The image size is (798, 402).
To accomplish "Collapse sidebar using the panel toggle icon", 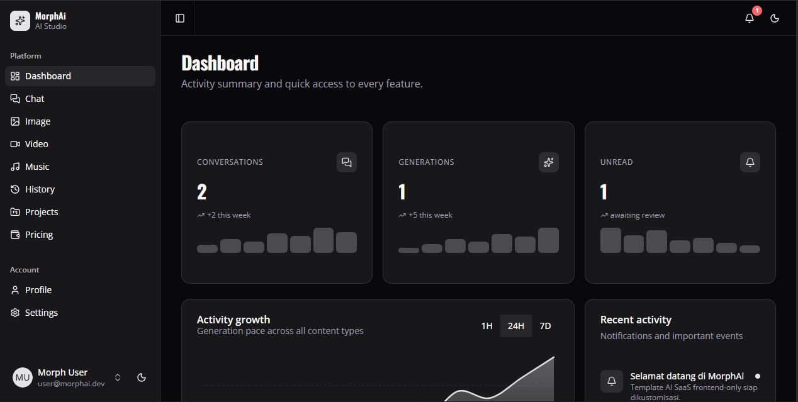I will [x=180, y=18].
